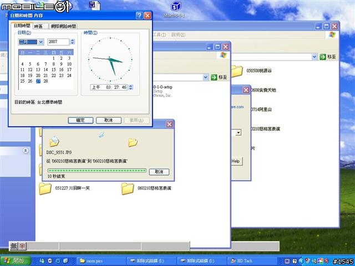The height and width of the screenshot is (266, 355).
Task: Click the 無 input method indicator
Action: click(x=14, y=246)
